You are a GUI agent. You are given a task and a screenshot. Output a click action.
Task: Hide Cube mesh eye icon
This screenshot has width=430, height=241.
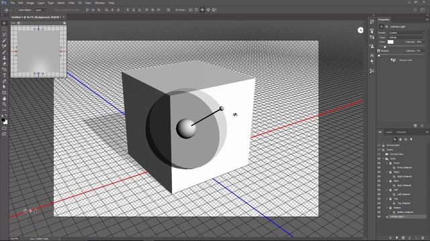tap(379, 159)
